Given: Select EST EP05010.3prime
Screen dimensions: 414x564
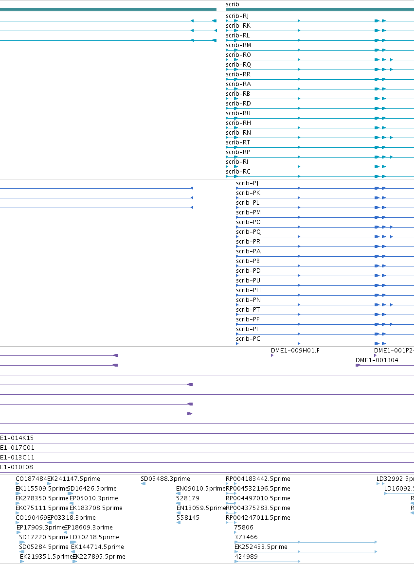Looking at the screenshot, I should click(x=93, y=498).
